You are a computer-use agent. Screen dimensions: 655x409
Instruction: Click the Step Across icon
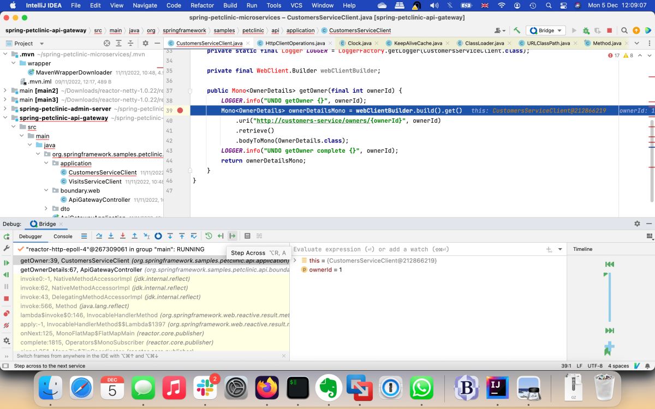[x=233, y=236]
